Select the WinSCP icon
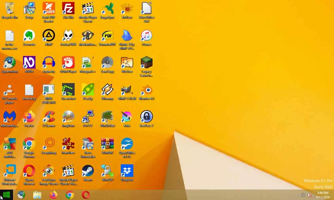This screenshot has height=200, width=334. (x=108, y=171)
